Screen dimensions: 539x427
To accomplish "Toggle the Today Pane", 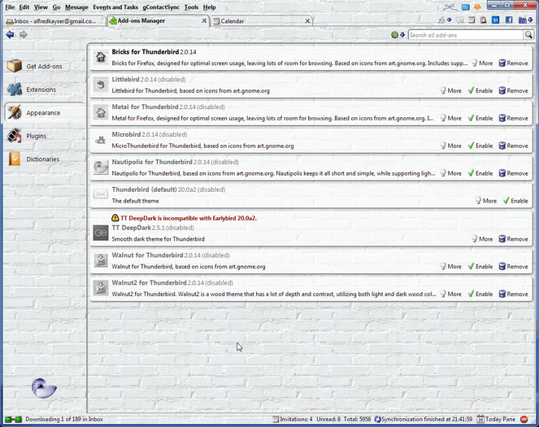I will click(497, 419).
